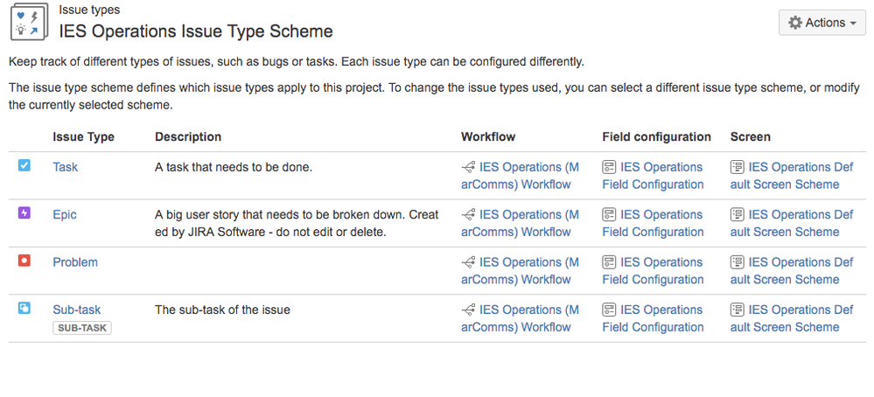Click field configuration icon in Epic row

pyautogui.click(x=609, y=214)
